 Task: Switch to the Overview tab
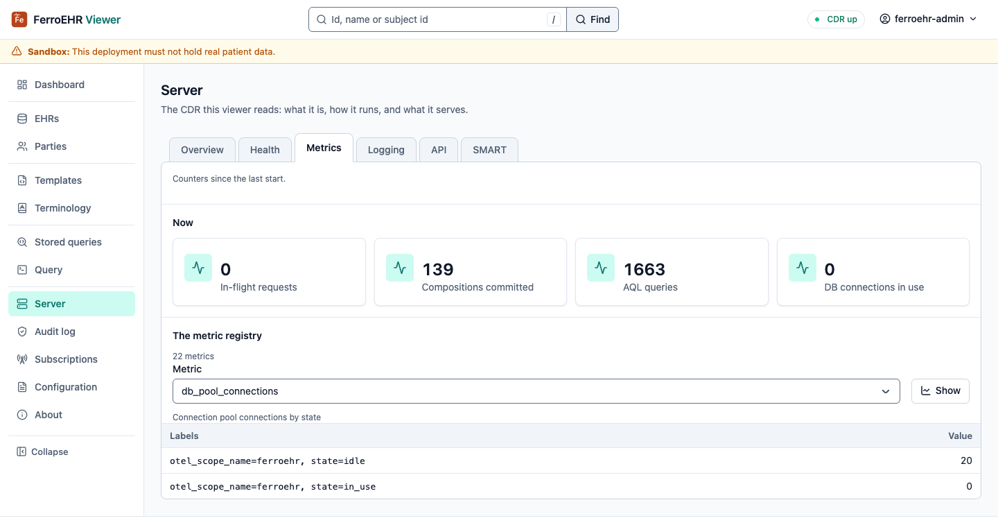202,150
